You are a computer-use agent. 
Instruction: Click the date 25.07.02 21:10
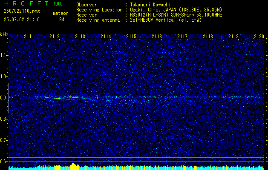22,20
